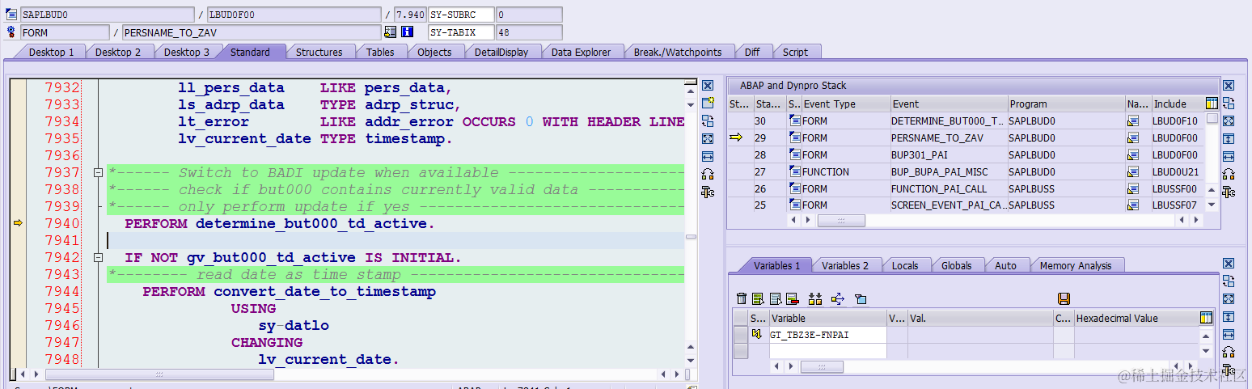This screenshot has height=389, width=1252.
Task: Open Memory Analysis tab
Action: click(1076, 265)
